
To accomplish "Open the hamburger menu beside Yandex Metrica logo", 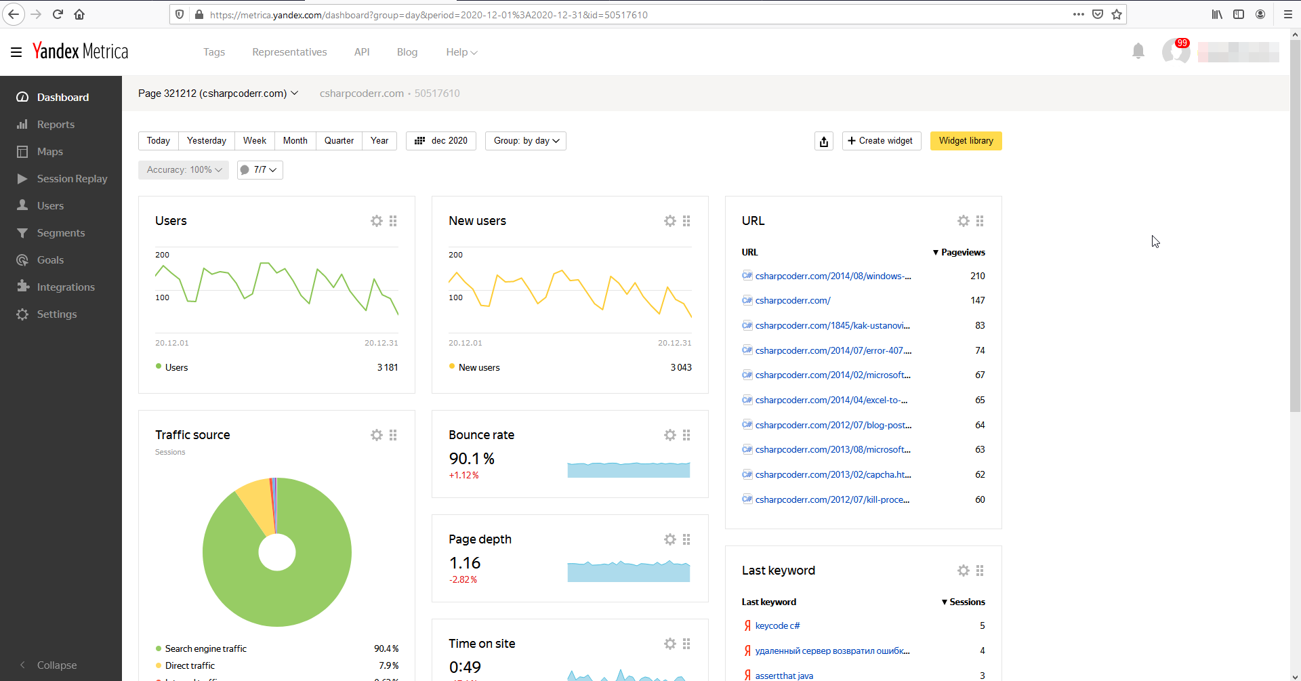I will (16, 52).
